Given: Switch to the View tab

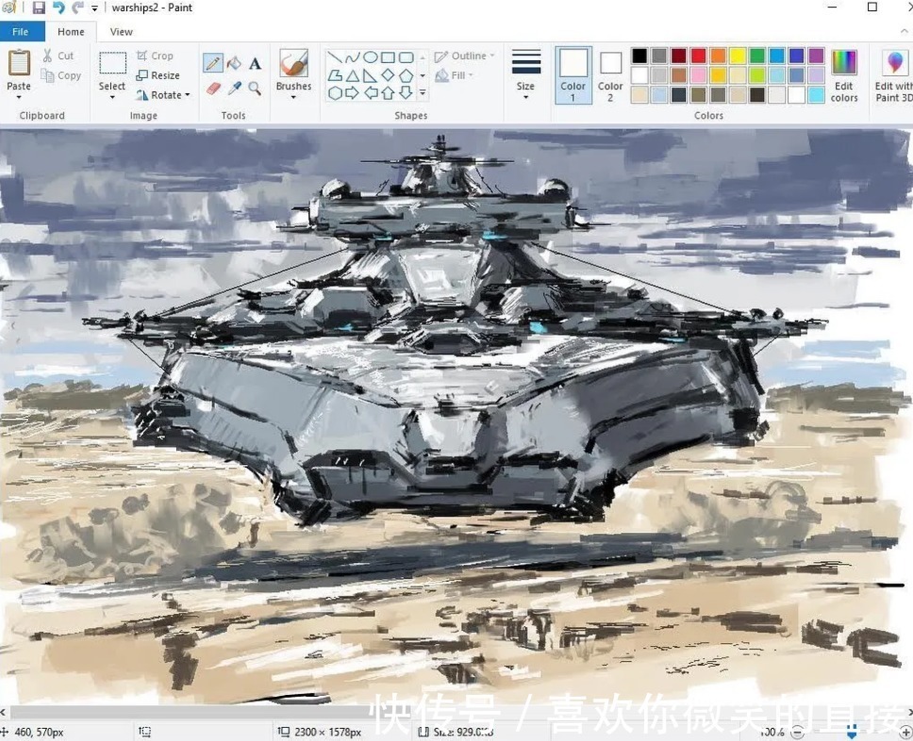Looking at the screenshot, I should coord(121,31).
